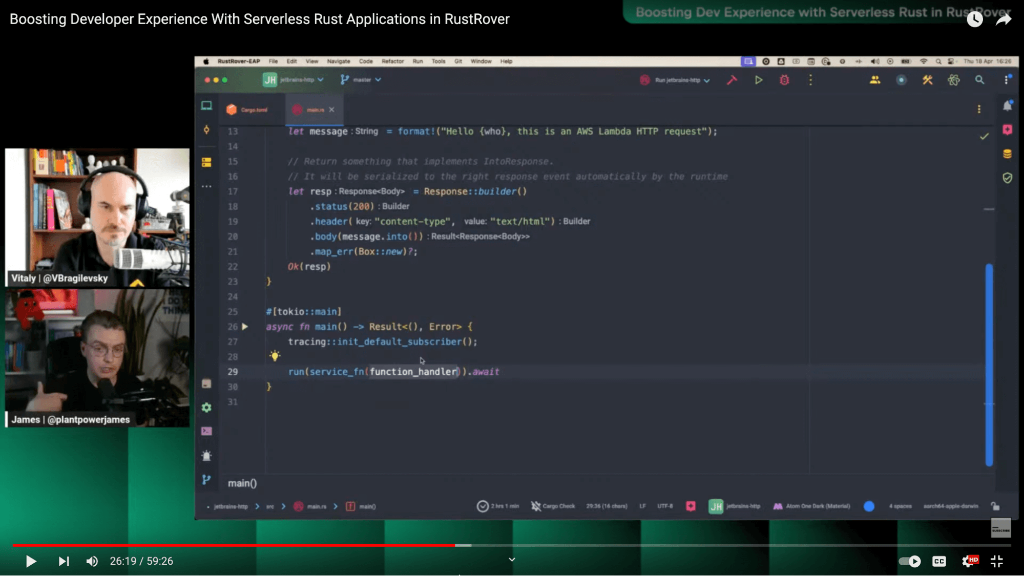Click the blue circle status bar indicator
1024x576 pixels.
point(869,506)
